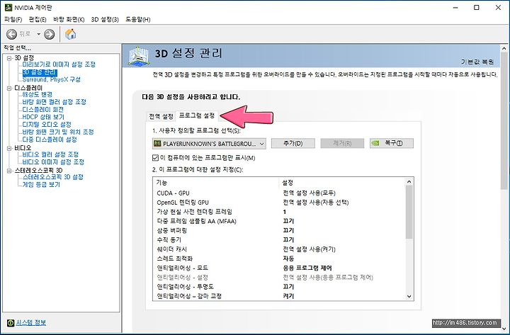Screen dimensions: 510x335
Task: Open 디스플레이 회전 tree item
Action: [42, 109]
